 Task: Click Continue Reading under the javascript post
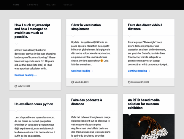[x=26, y=75]
